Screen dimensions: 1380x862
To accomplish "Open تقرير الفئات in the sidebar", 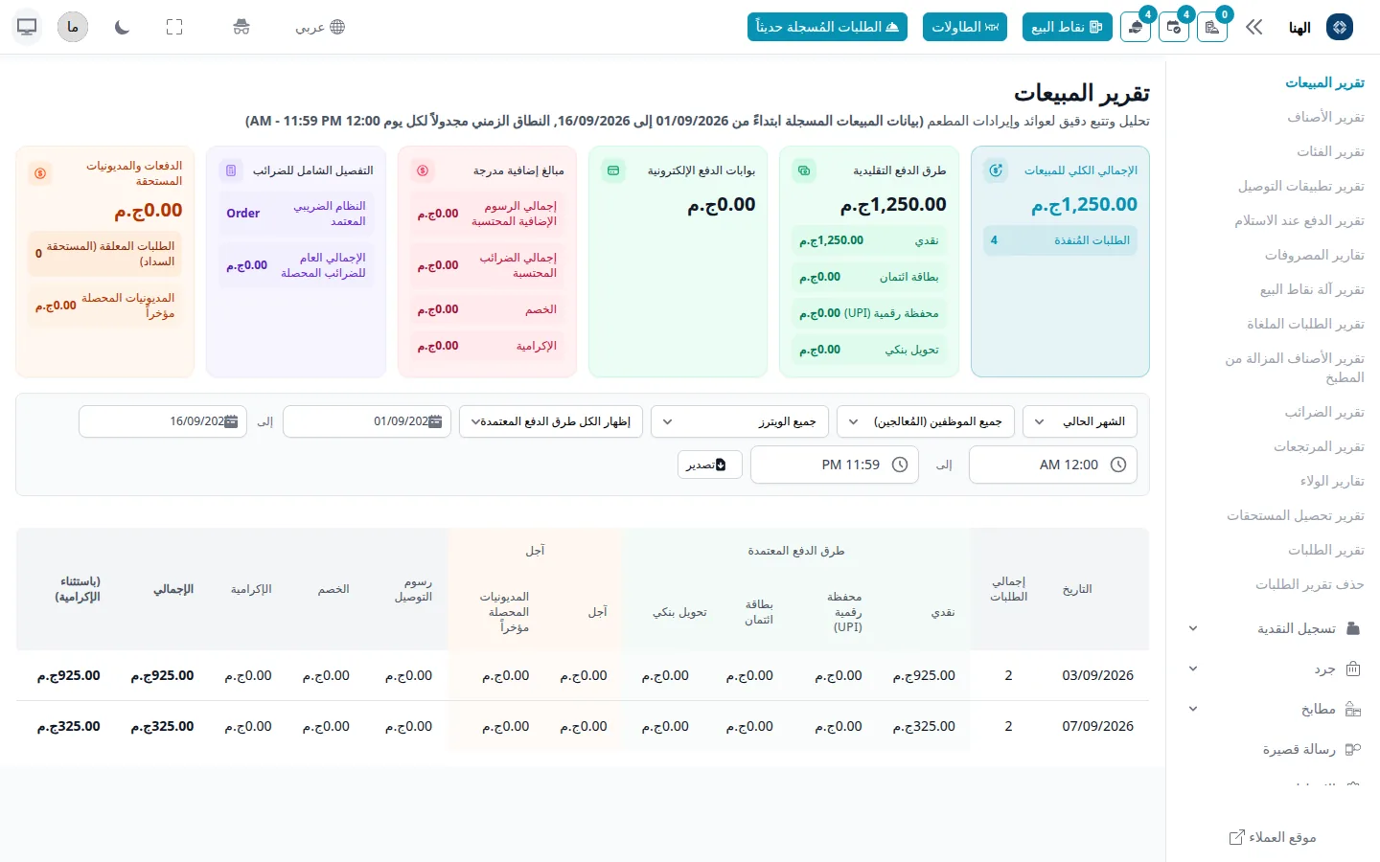I will point(1330,151).
